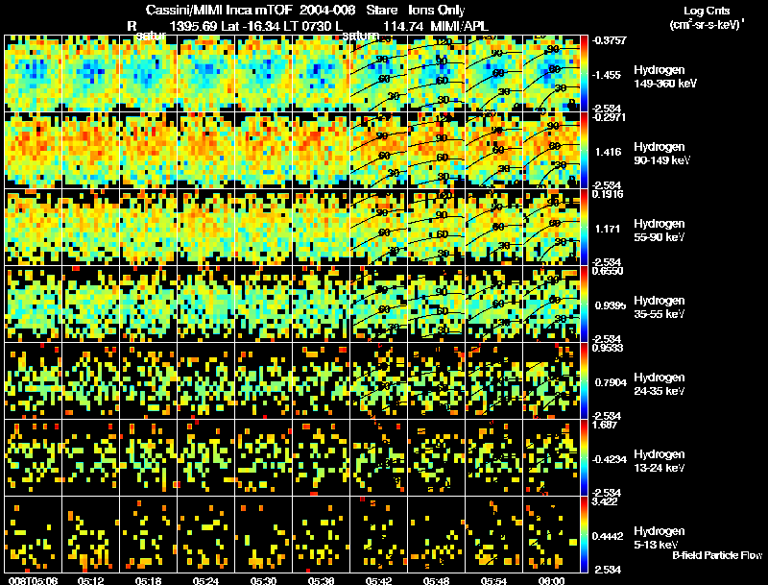768x585 pixels.
Task: Click the 0.6550 color scale value
Action: [x=608, y=272]
